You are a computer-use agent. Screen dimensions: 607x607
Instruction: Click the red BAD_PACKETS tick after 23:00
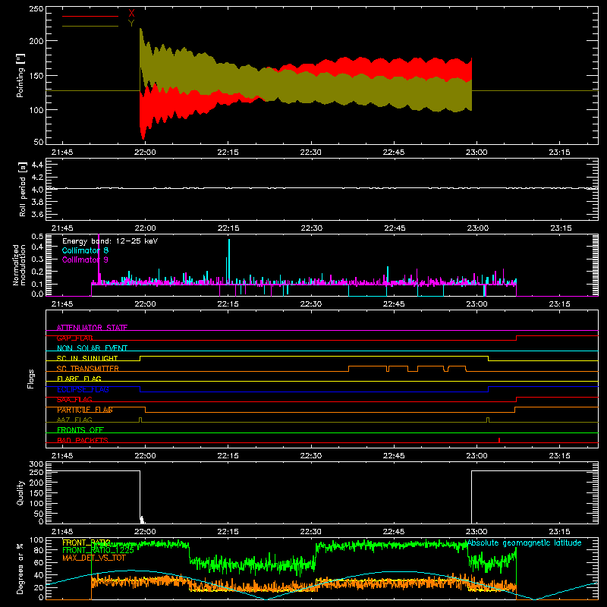pos(499,440)
